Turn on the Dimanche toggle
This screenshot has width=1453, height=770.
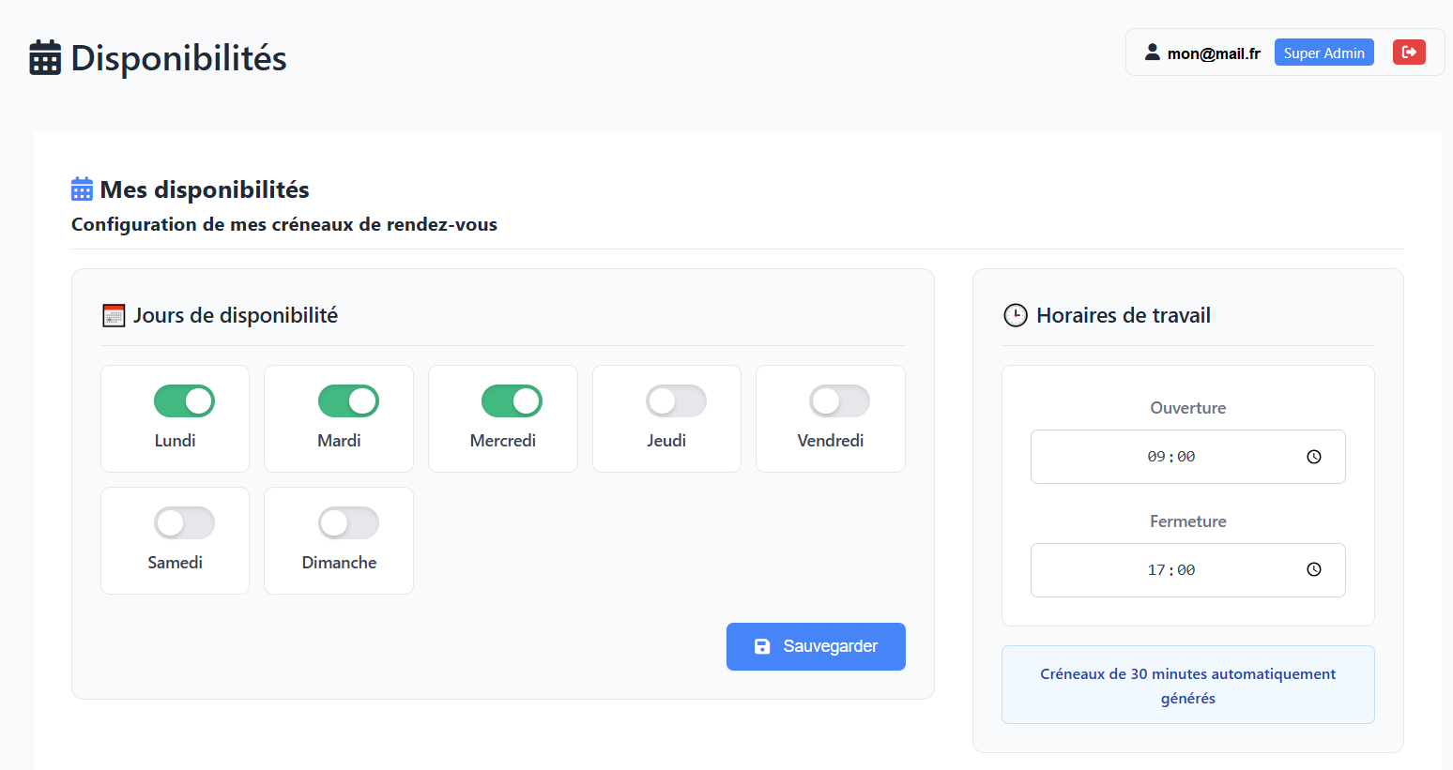click(348, 523)
